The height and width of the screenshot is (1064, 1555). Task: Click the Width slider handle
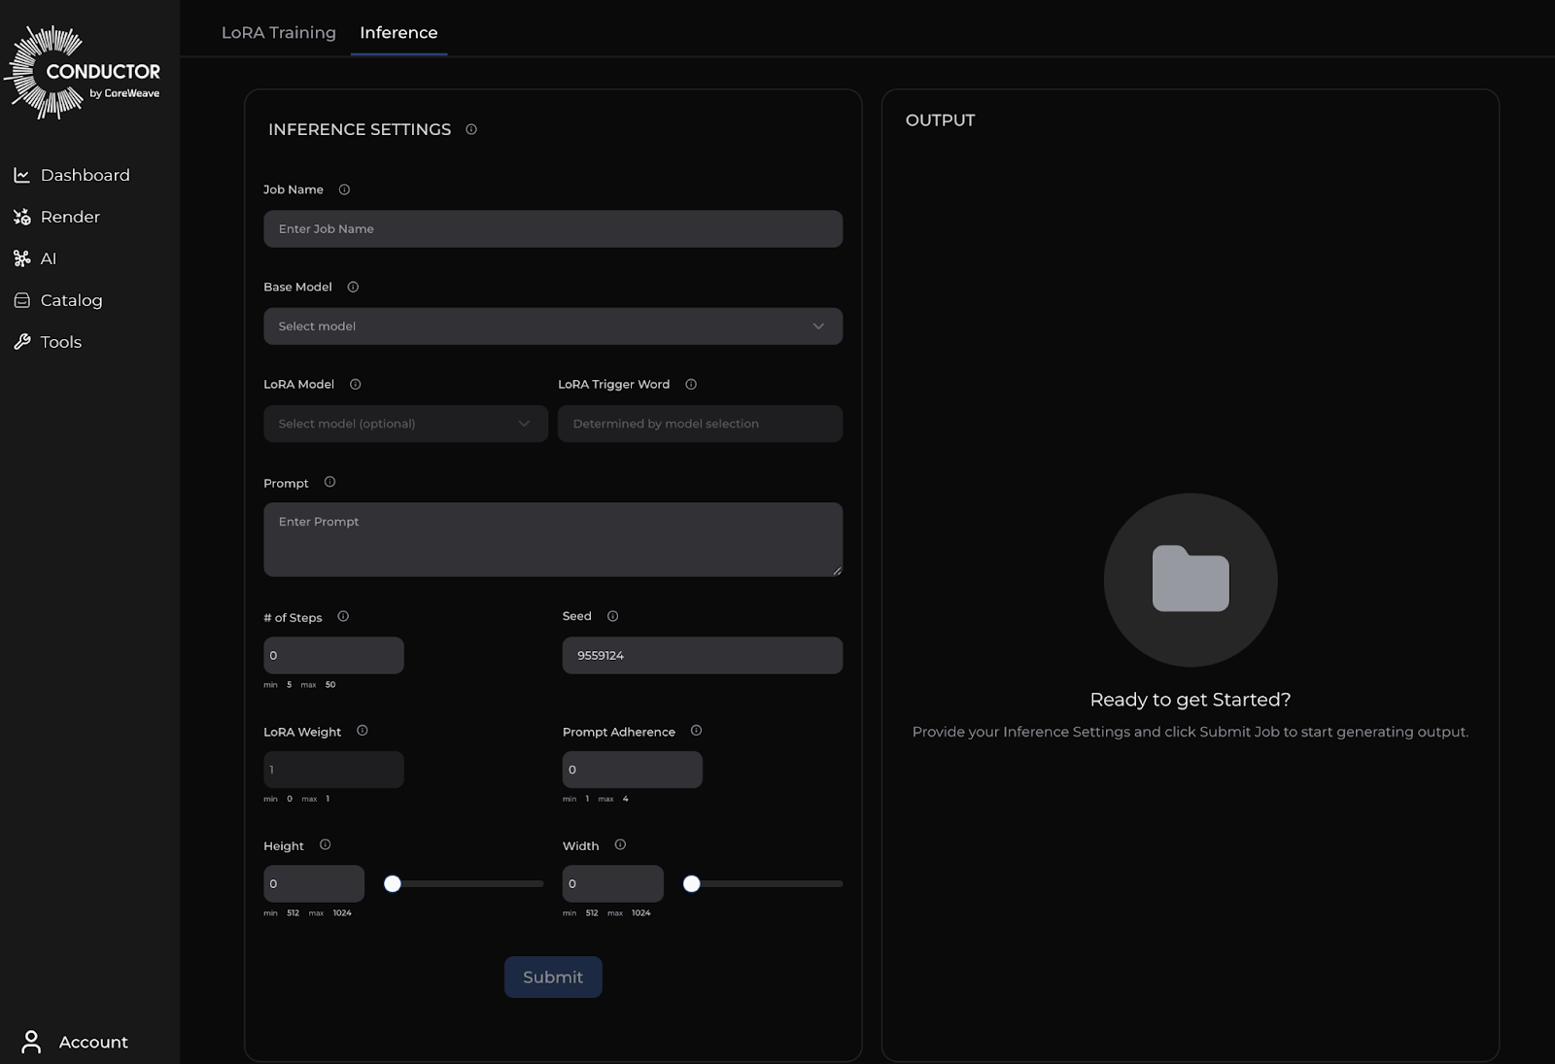point(691,883)
